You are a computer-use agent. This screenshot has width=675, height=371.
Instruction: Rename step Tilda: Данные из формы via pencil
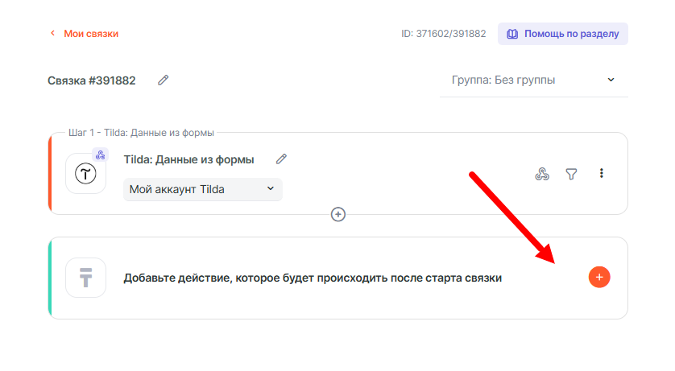281,159
